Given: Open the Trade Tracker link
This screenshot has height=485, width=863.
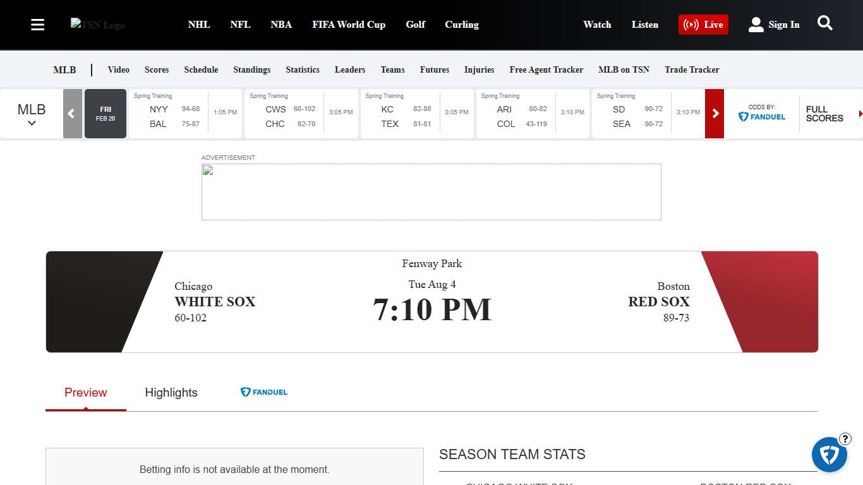Looking at the screenshot, I should 692,69.
